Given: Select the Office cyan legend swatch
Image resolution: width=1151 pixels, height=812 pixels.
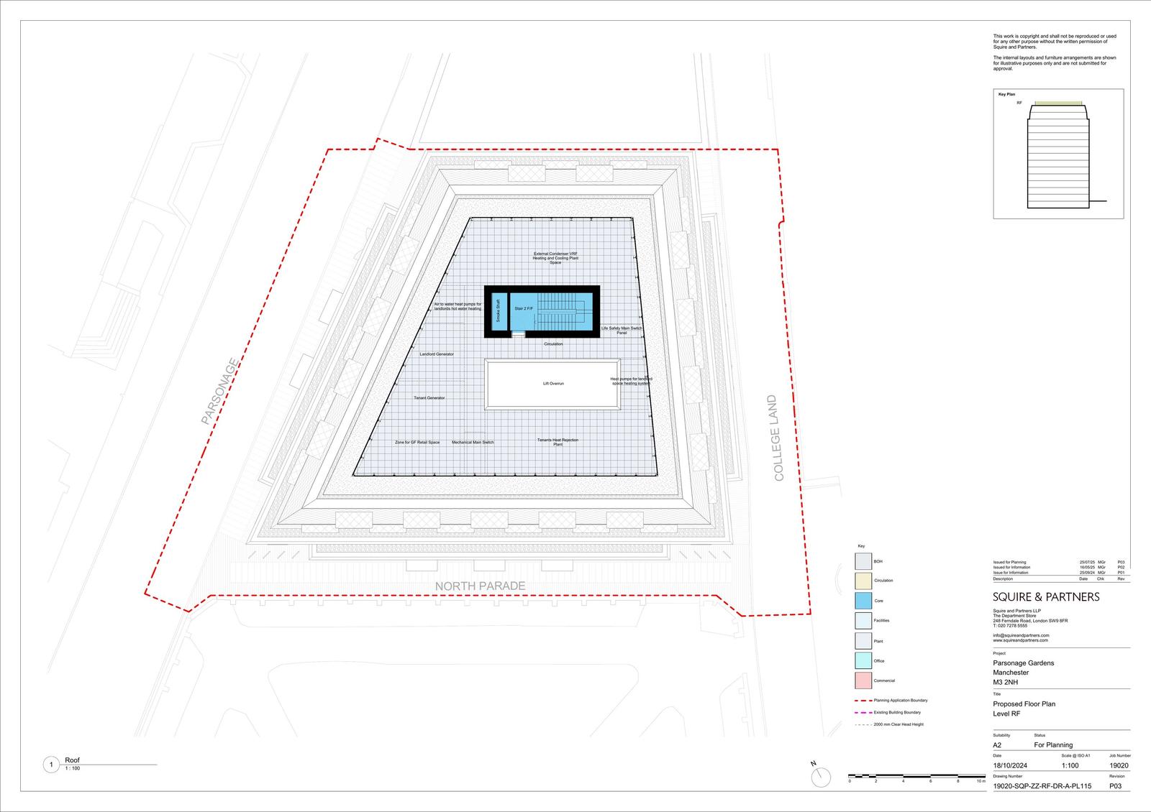Looking at the screenshot, I should click(863, 660).
